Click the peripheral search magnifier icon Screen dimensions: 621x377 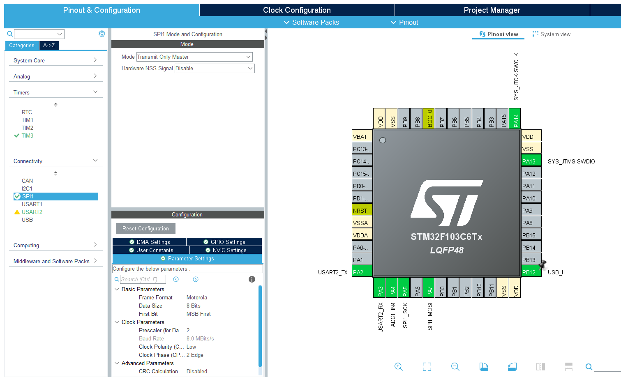10,34
